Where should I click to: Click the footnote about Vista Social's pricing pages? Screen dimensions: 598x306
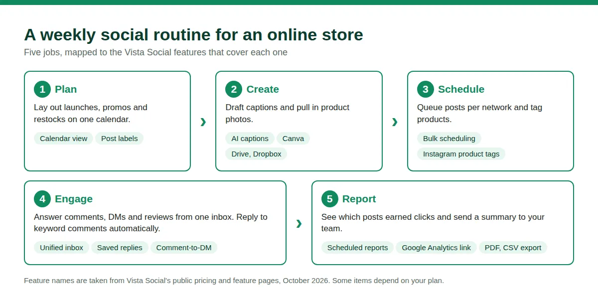pos(234,281)
